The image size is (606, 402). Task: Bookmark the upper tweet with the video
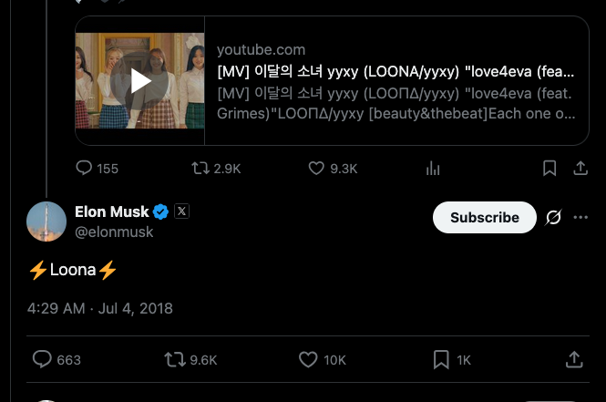click(550, 168)
